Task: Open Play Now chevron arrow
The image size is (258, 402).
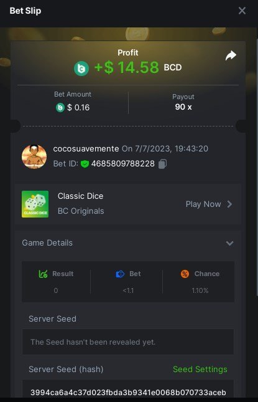Action: [x=229, y=204]
